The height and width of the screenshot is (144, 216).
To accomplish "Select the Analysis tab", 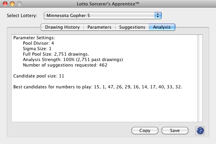I will click(162, 27).
